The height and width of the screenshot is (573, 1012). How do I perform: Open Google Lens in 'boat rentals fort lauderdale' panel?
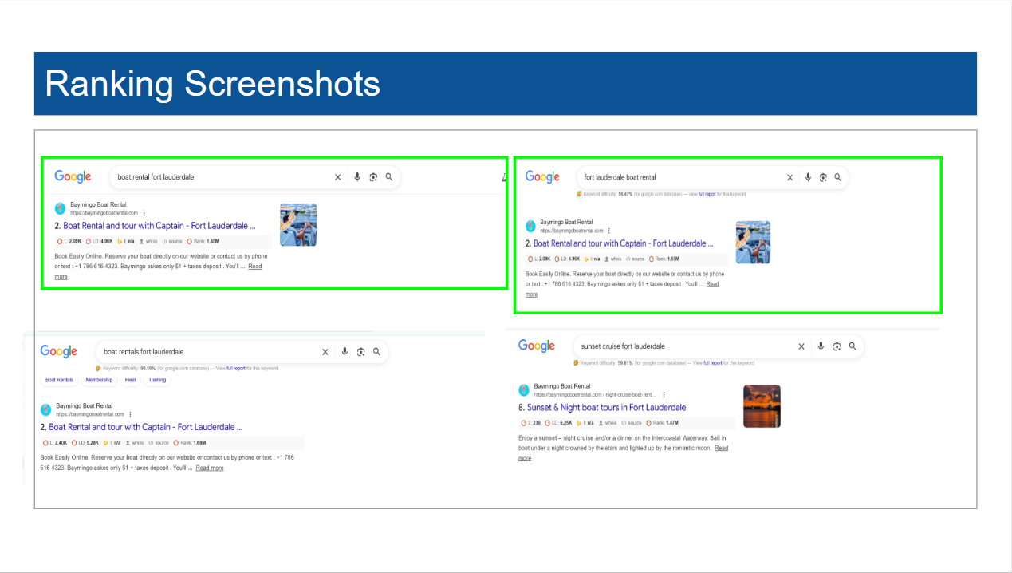360,352
